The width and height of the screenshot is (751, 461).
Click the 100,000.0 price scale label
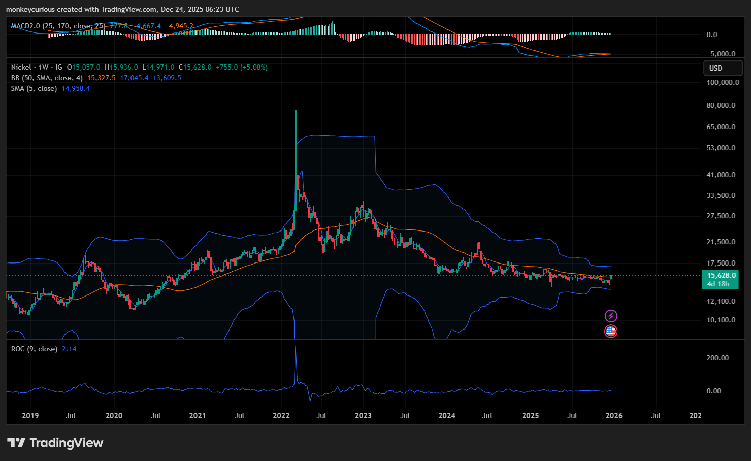click(x=723, y=82)
